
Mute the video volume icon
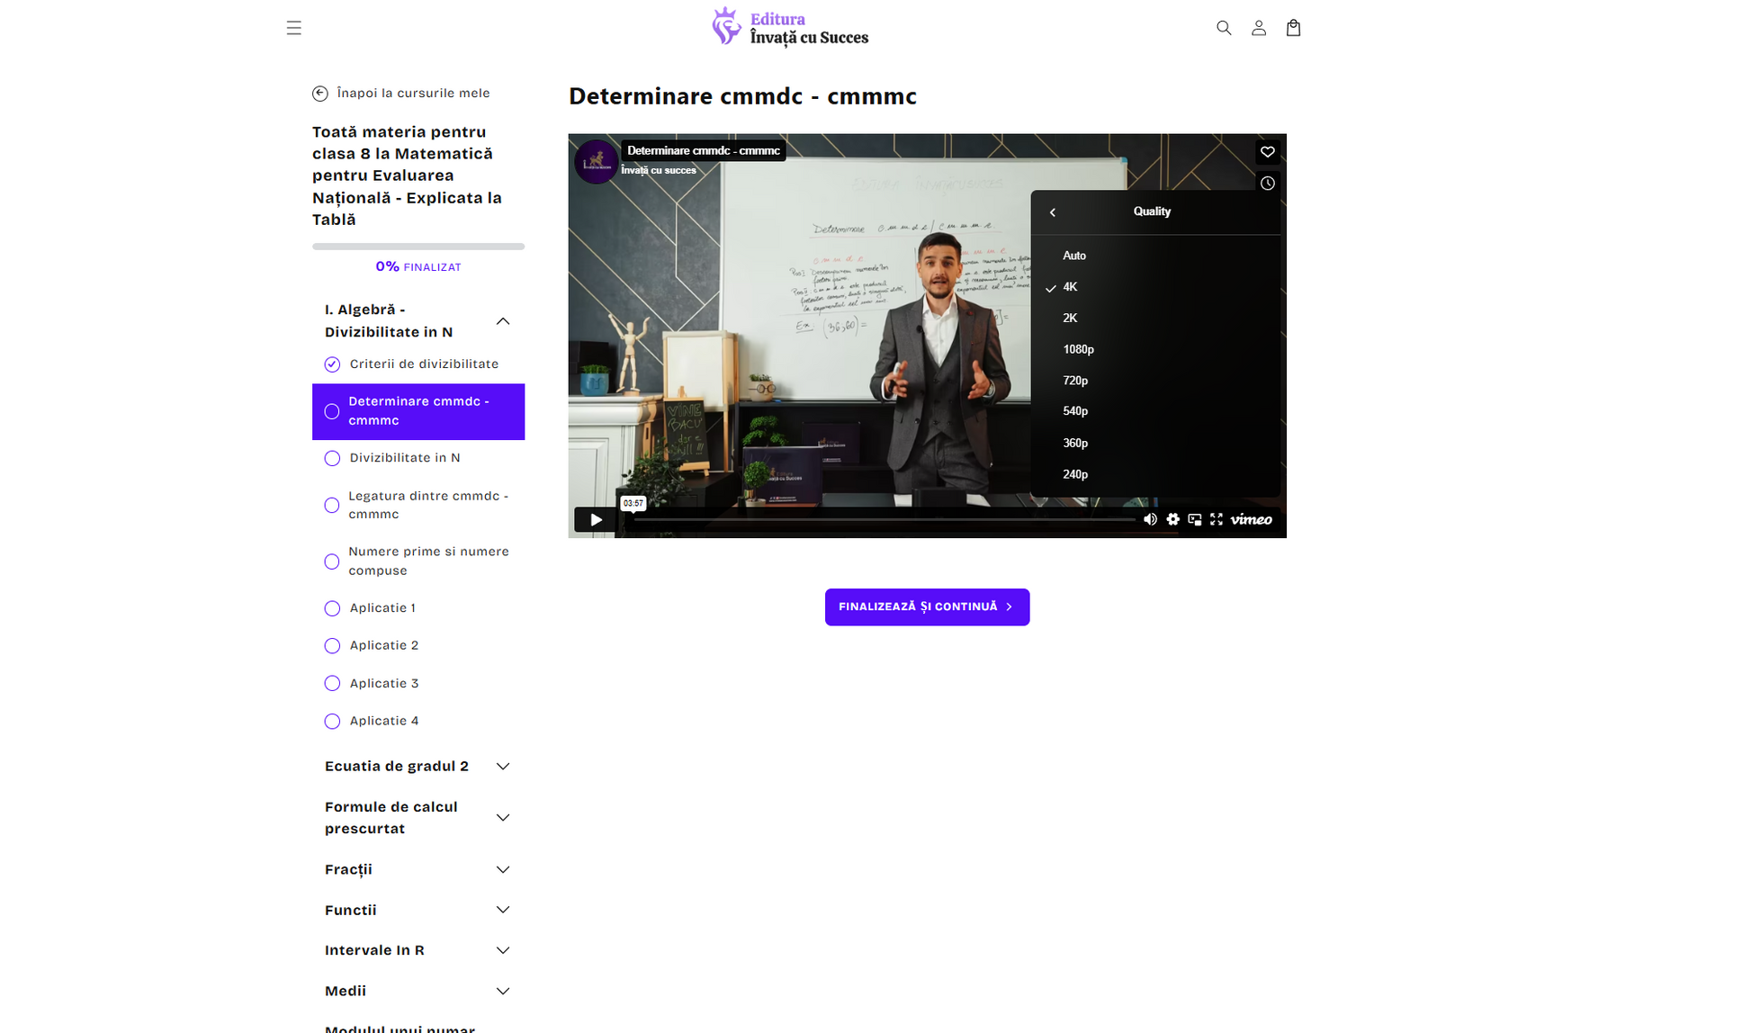pyautogui.click(x=1150, y=519)
